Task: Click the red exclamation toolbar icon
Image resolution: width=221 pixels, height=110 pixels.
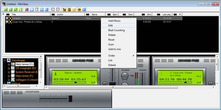Action: point(27,9)
